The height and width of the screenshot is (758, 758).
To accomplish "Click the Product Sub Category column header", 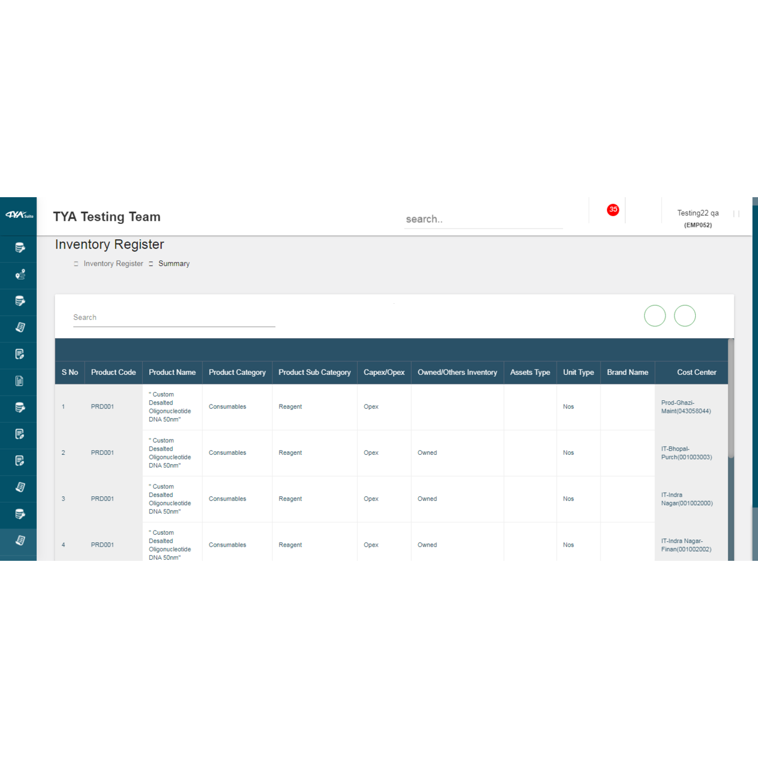I will [x=314, y=372].
